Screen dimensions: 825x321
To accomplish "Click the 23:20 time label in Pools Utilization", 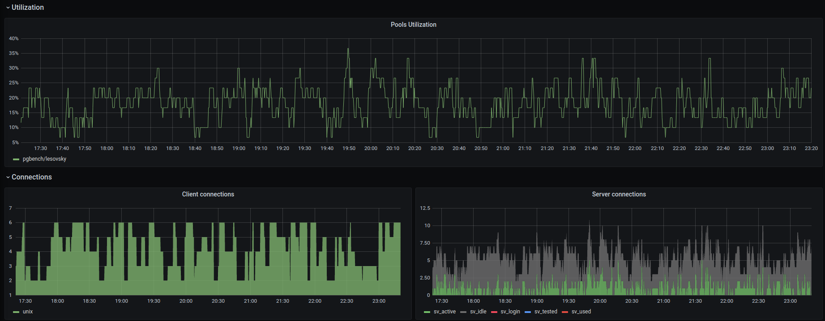I will [811, 148].
